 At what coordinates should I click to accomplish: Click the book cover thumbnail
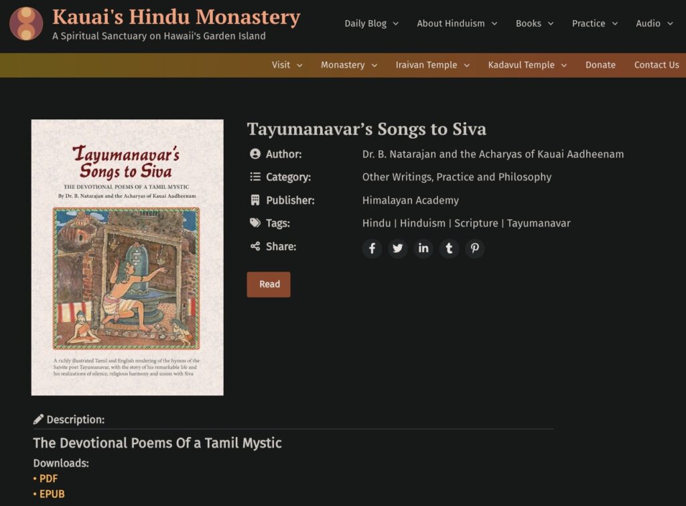click(x=127, y=257)
